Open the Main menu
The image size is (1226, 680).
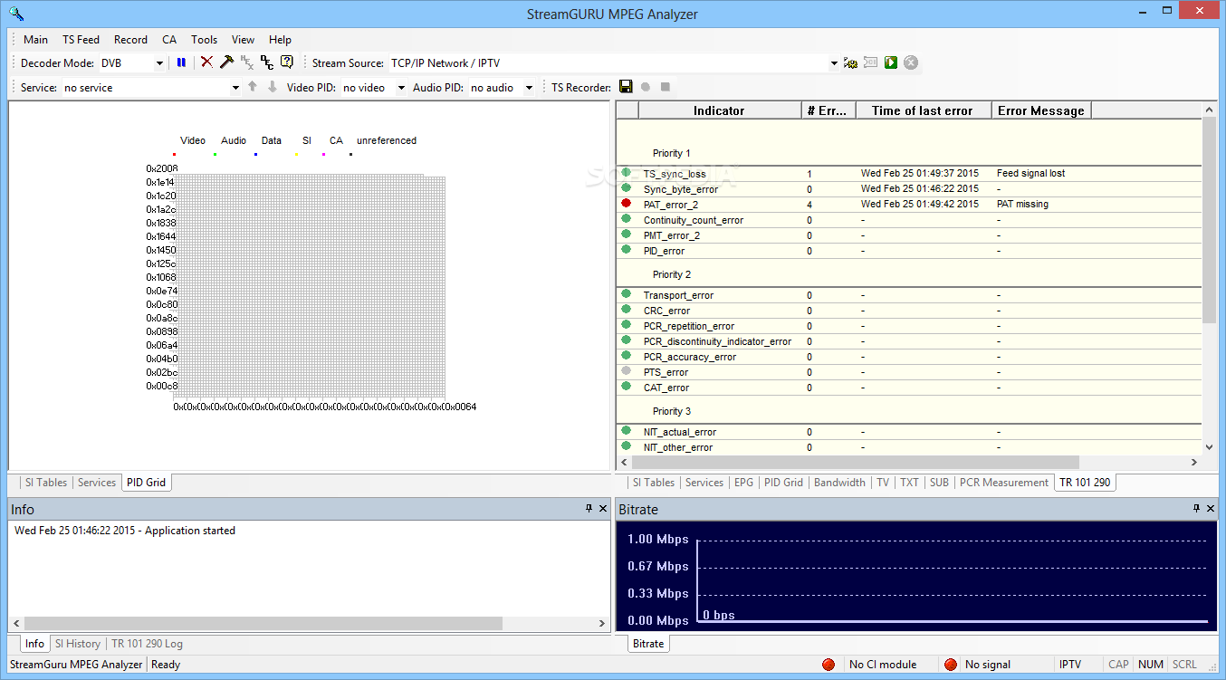[36, 39]
